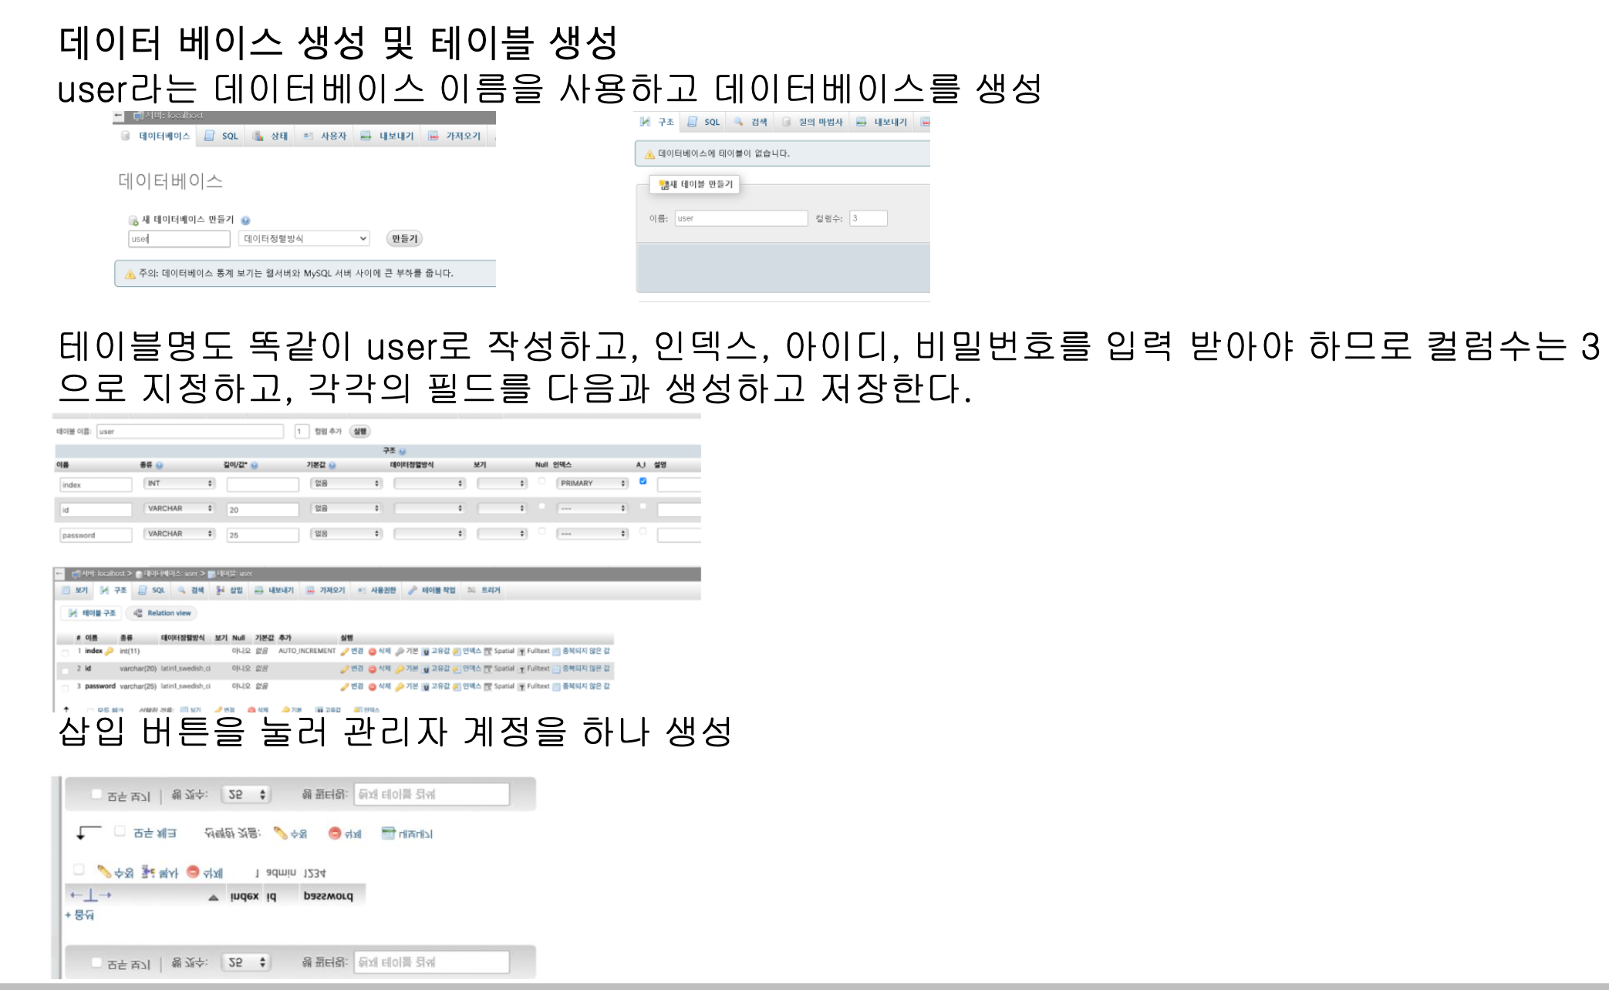This screenshot has width=1609, height=990.
Task: Click the 컬럼수 input field showing 3
Action: click(868, 218)
